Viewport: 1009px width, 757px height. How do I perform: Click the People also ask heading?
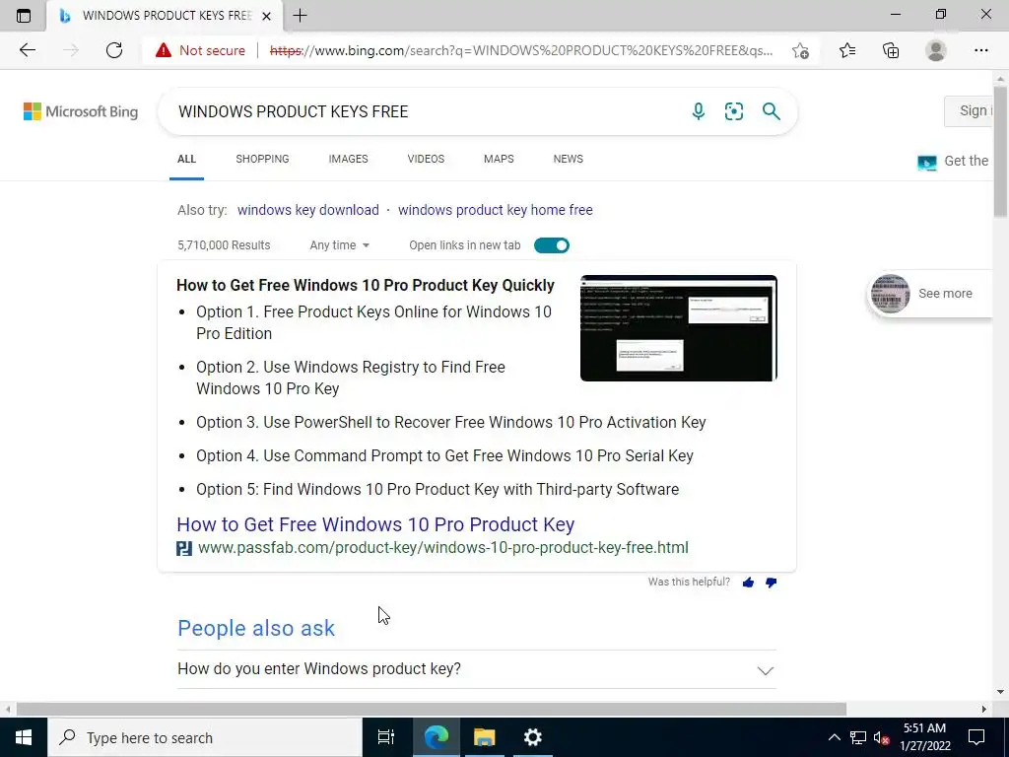pyautogui.click(x=256, y=628)
